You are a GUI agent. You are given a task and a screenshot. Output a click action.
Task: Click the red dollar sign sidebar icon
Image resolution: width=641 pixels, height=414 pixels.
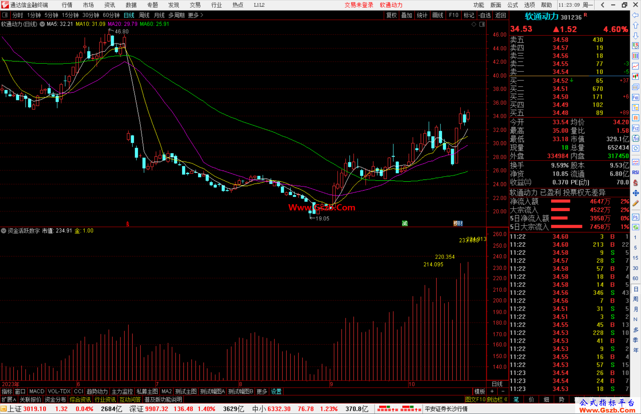[x=635, y=183]
